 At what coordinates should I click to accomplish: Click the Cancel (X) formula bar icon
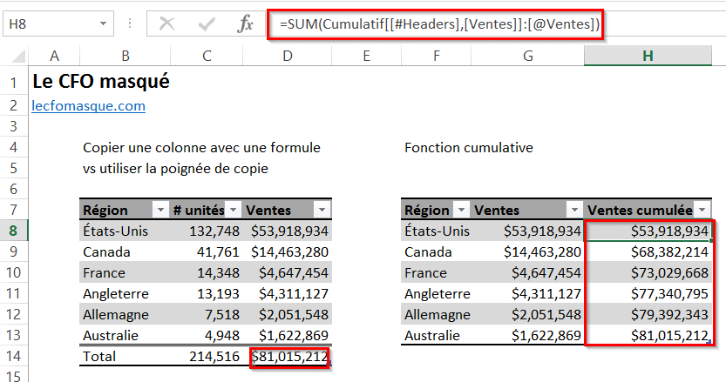pos(166,24)
